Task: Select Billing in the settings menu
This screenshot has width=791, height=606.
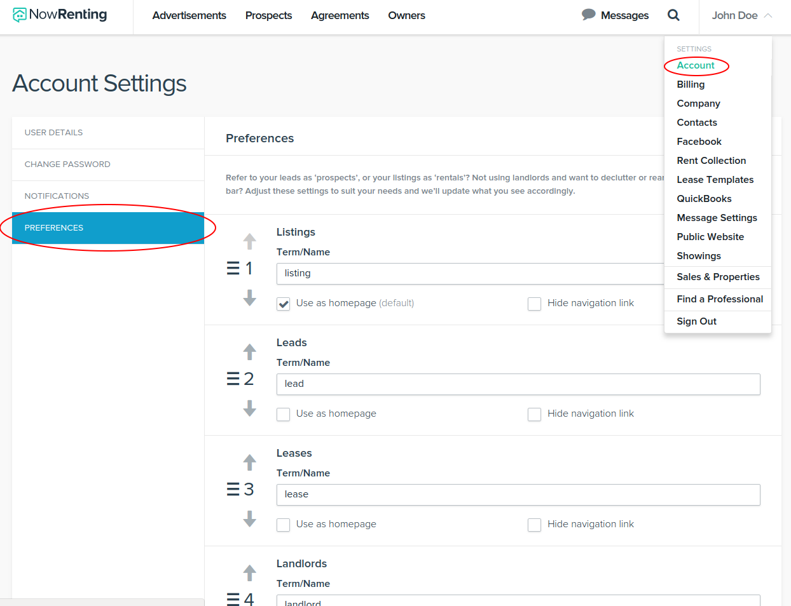Action: [x=691, y=84]
